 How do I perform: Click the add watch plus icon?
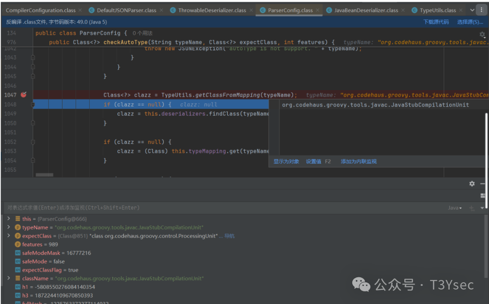pyautogui.click(x=472, y=208)
